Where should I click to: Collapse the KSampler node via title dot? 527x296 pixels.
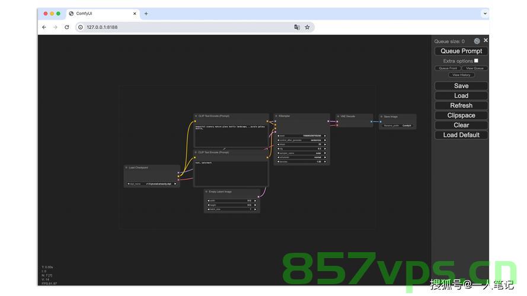point(276,116)
